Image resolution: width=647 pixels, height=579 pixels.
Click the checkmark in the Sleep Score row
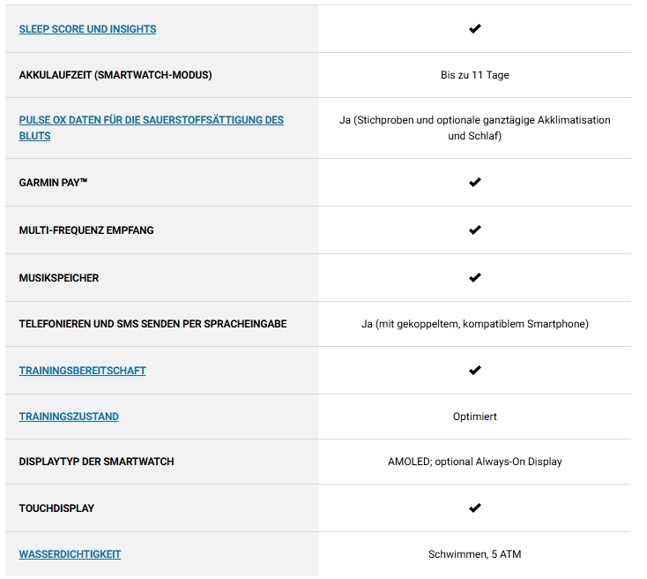click(x=474, y=29)
